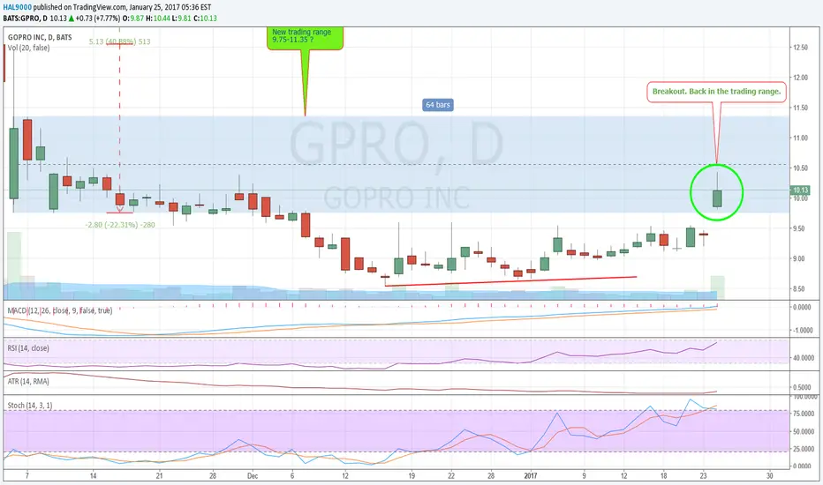The height and width of the screenshot is (485, 823).
Task: Click the current price tag 10.13
Action: point(800,190)
